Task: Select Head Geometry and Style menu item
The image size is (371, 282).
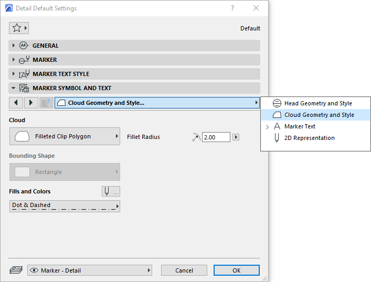Action: [317, 103]
